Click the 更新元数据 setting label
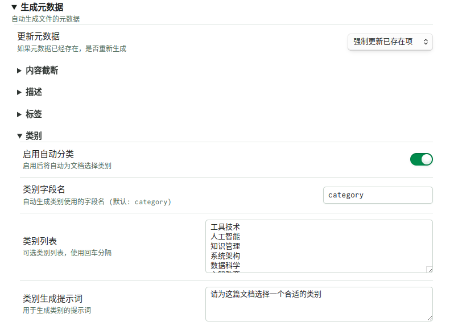Viewport: 454px width, 330px height. click(x=43, y=36)
